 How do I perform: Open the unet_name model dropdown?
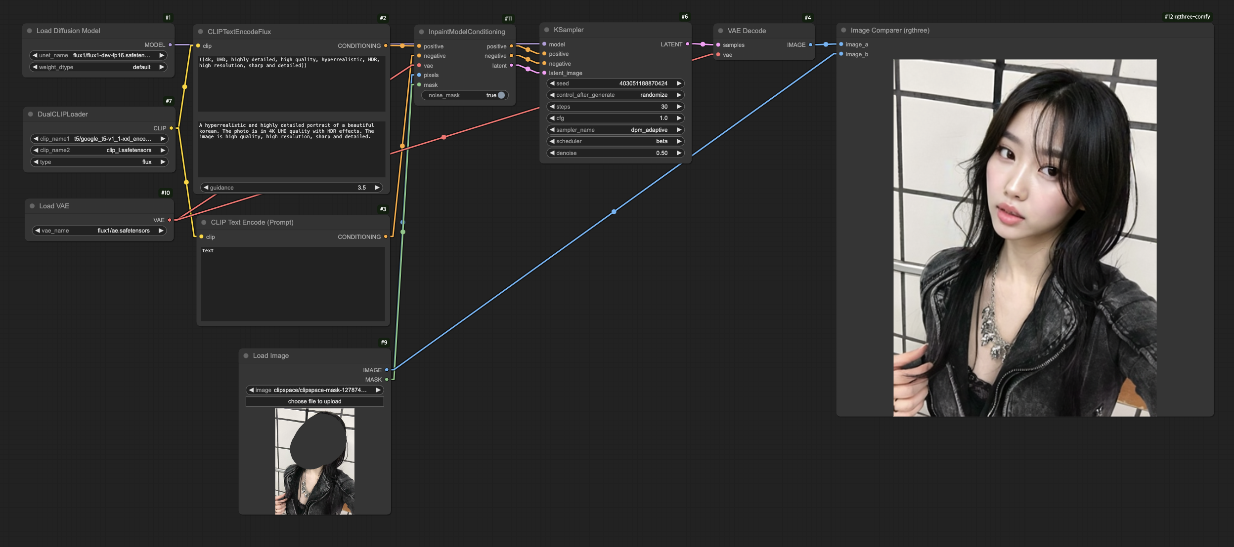98,55
